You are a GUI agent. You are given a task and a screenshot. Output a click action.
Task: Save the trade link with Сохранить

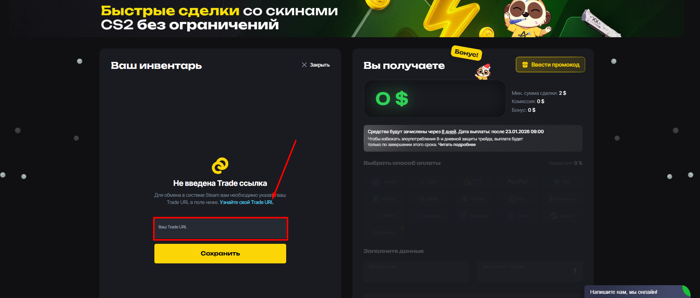pyautogui.click(x=220, y=254)
